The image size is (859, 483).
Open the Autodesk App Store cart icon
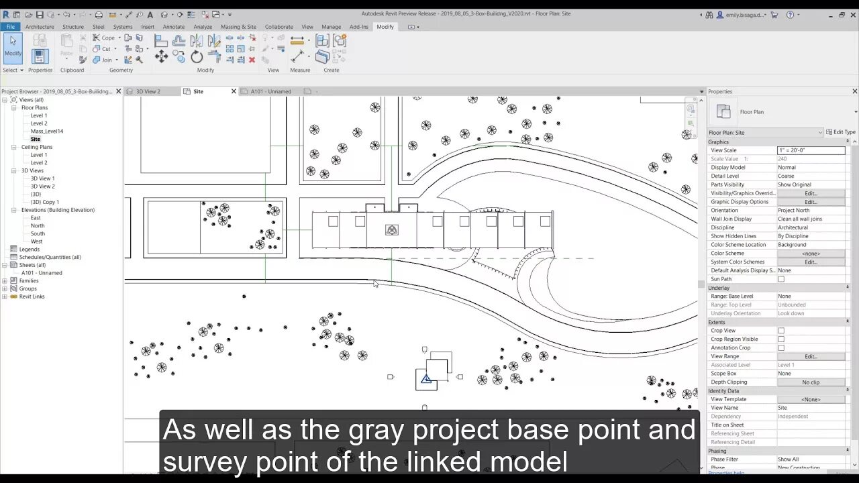tap(774, 14)
